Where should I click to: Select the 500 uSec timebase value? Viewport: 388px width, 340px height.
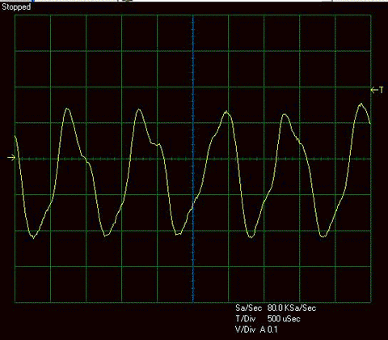tap(284, 319)
